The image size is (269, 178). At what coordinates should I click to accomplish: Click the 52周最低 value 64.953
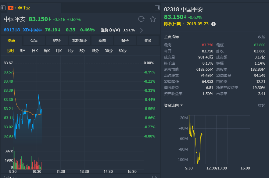[x=208, y=82]
